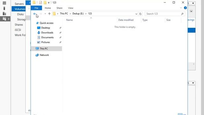Expand address bar history dropdown
Image resolution: width=204 pixels, height=115 pixels.
(136, 14)
